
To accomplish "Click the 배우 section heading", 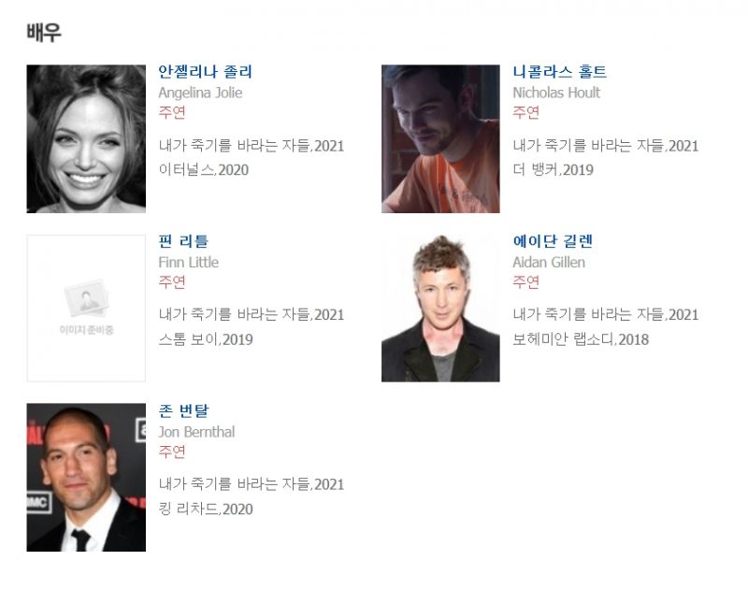I will point(44,33).
